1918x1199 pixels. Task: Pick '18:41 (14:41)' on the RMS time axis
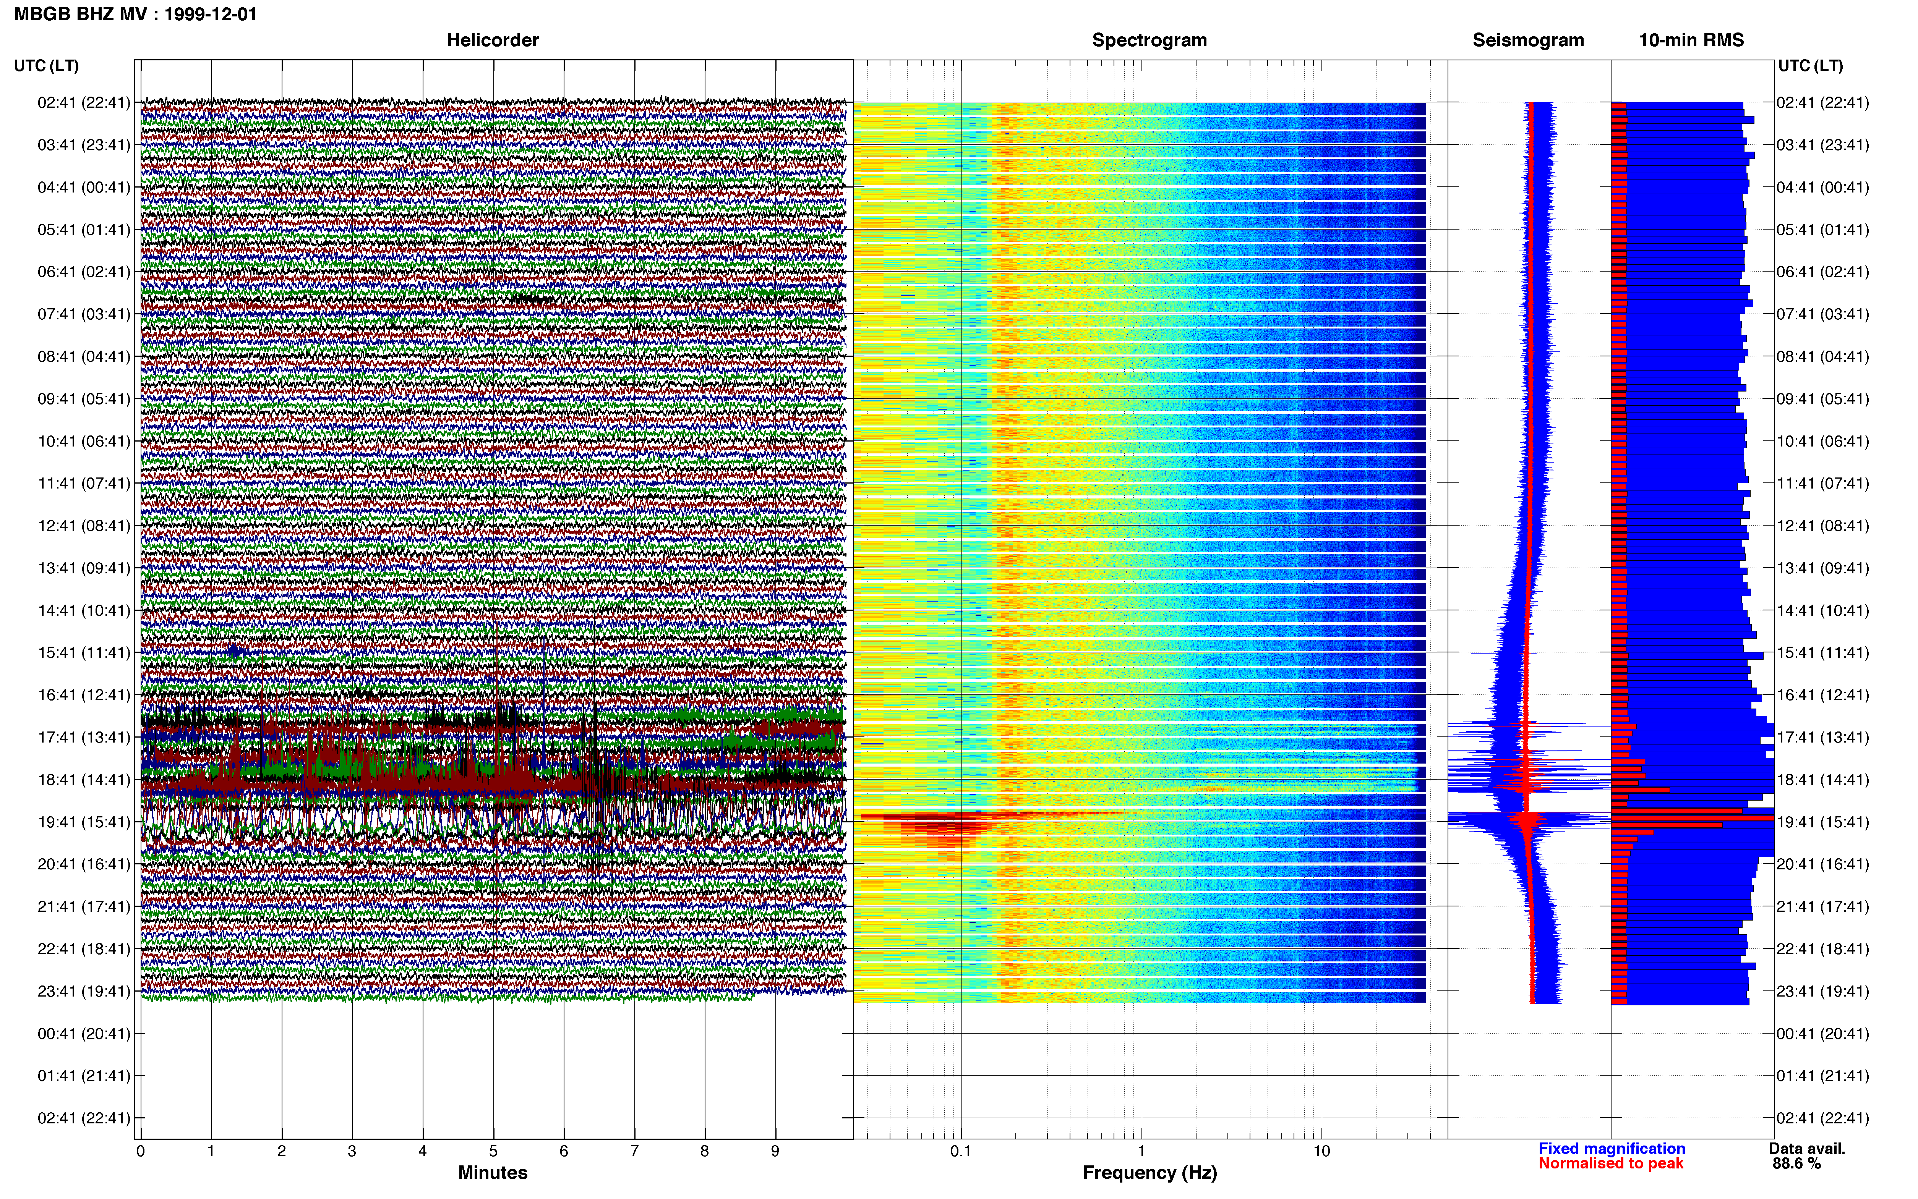[x=1823, y=780]
